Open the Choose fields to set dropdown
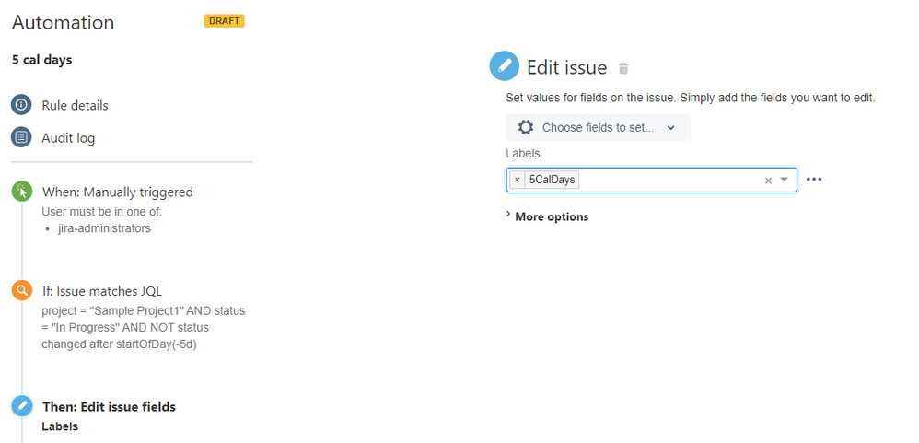Screen dimensions: 919x443 599,127
